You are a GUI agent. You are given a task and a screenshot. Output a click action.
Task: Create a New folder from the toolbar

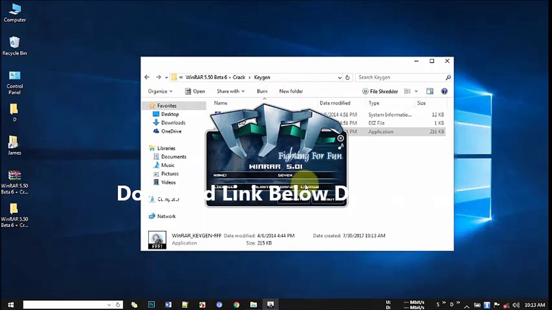coord(291,91)
